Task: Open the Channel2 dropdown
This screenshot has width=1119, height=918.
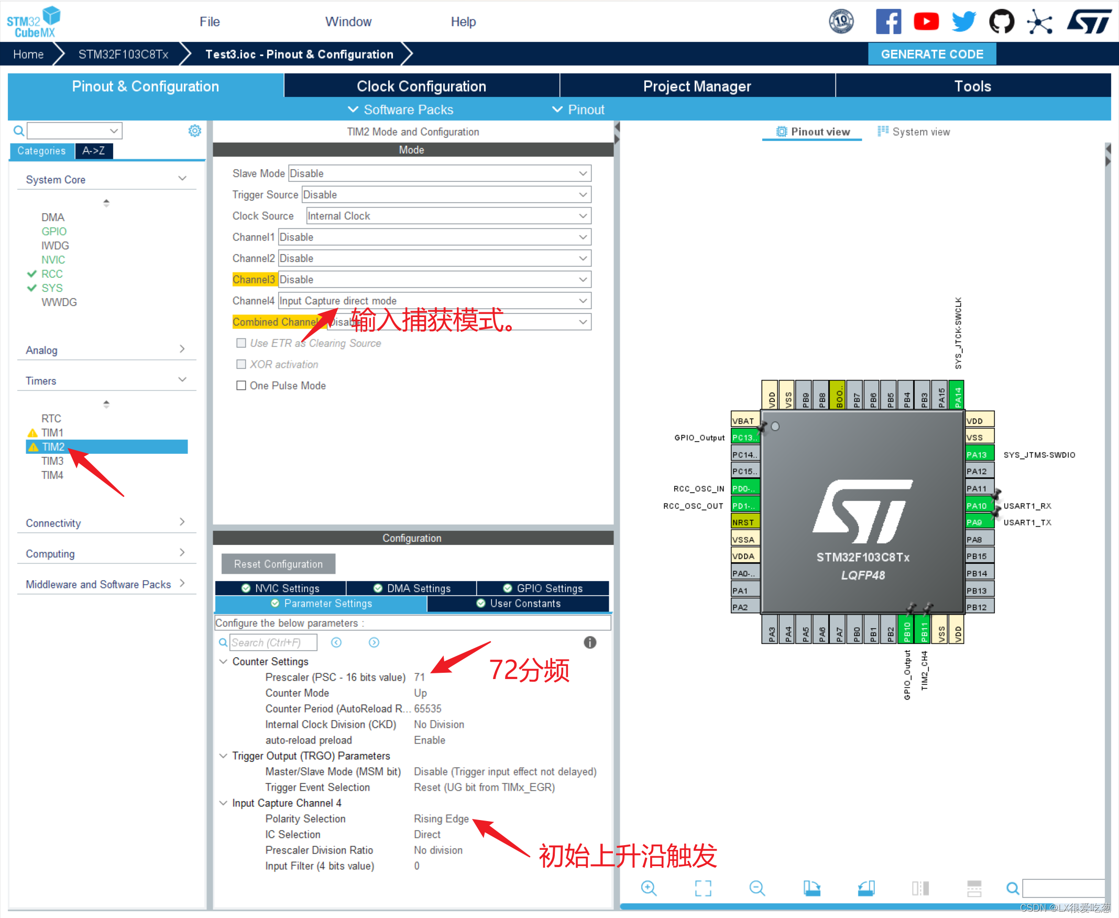Action: click(x=434, y=258)
